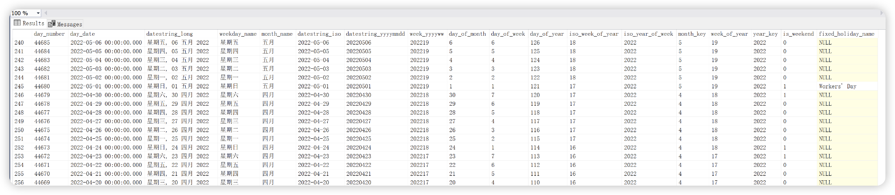Click the Messages tab icon
The image size is (895, 195).
point(51,24)
